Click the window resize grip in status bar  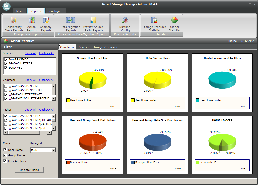(255, 182)
